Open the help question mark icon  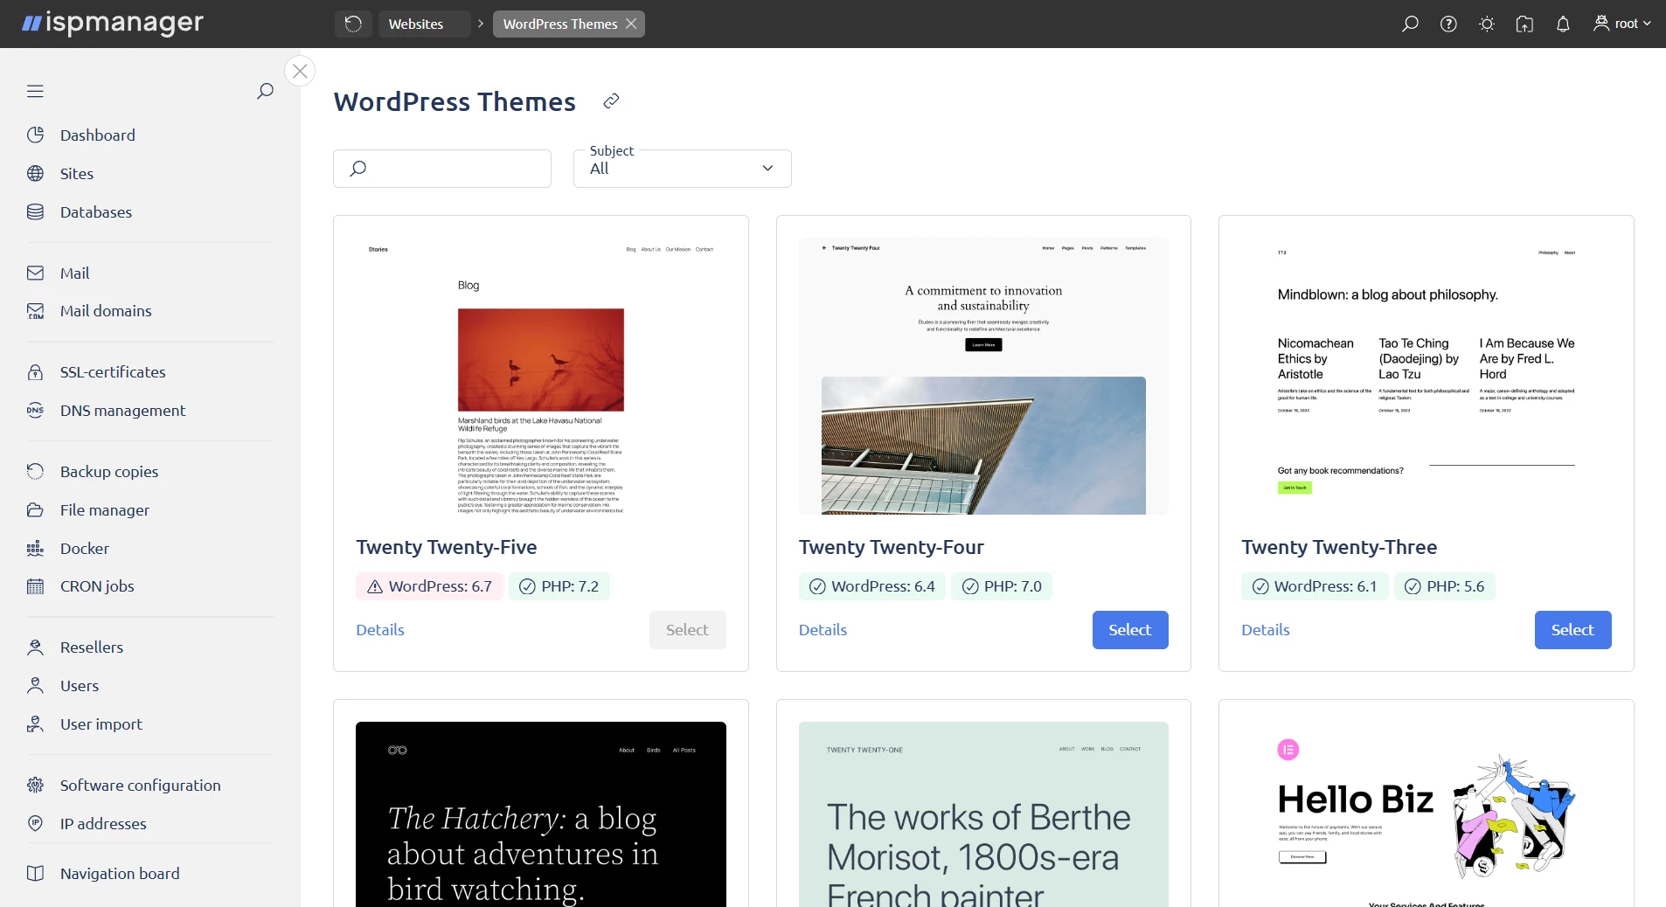[1448, 24]
